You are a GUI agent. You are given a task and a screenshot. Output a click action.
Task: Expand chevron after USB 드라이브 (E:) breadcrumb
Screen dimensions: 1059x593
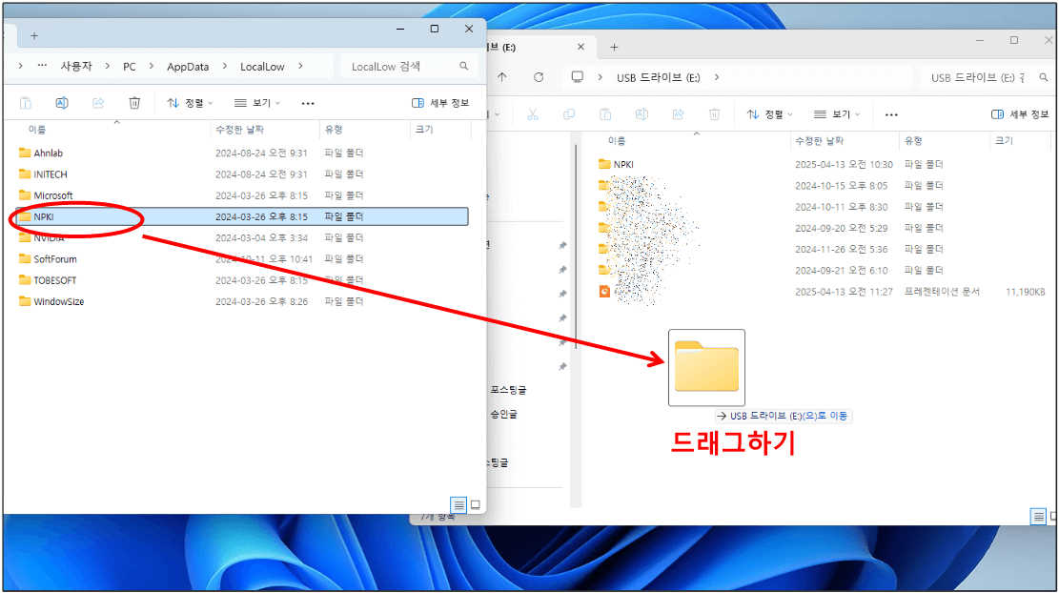click(x=717, y=77)
